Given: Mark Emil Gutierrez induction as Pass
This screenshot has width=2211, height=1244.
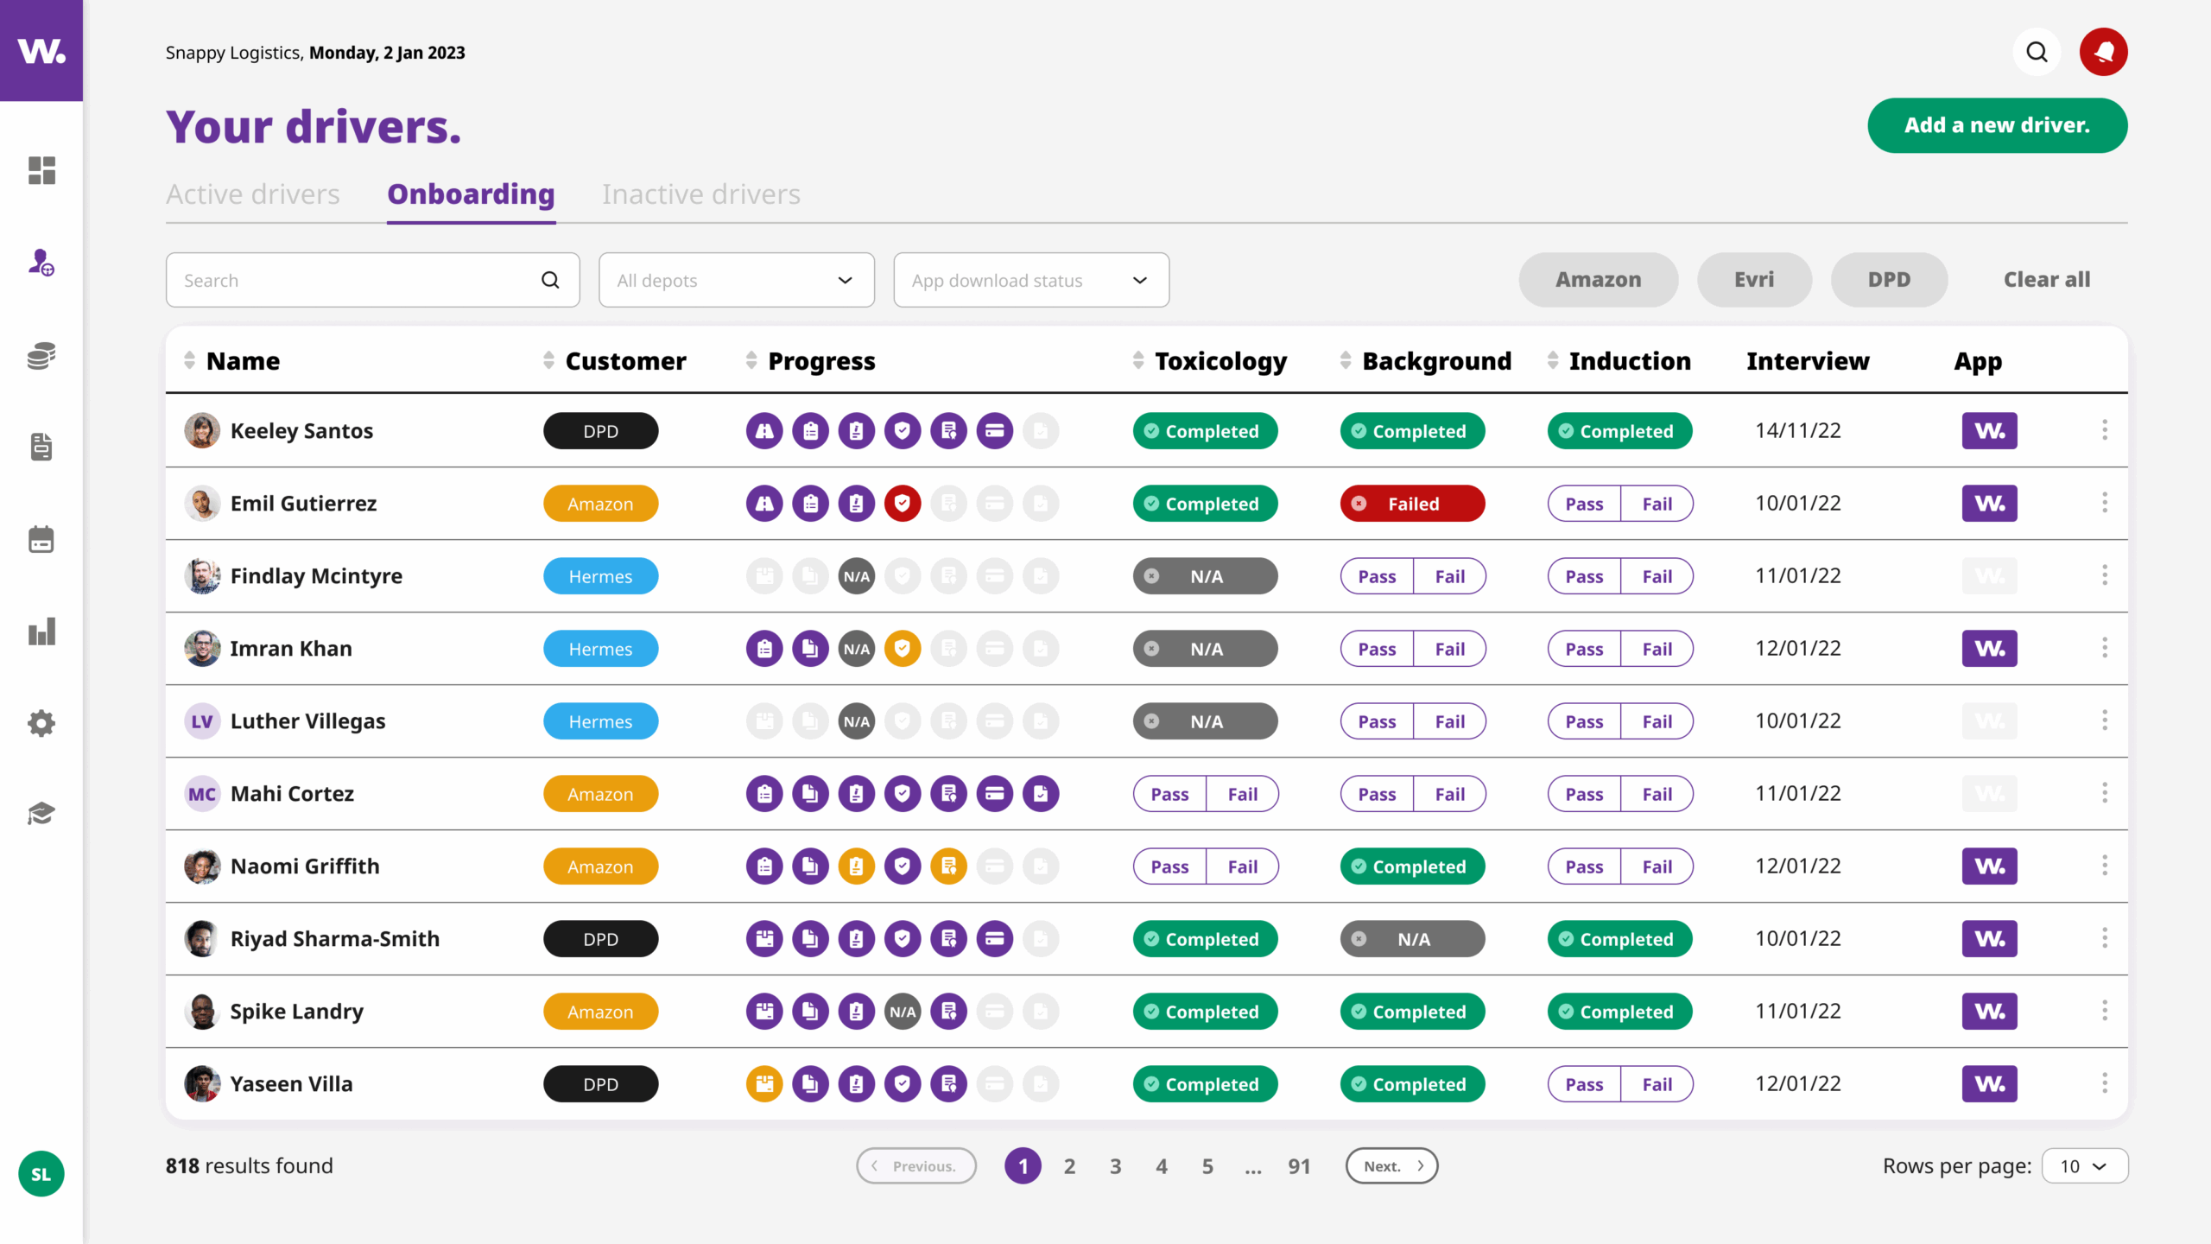Looking at the screenshot, I should pos(1584,504).
